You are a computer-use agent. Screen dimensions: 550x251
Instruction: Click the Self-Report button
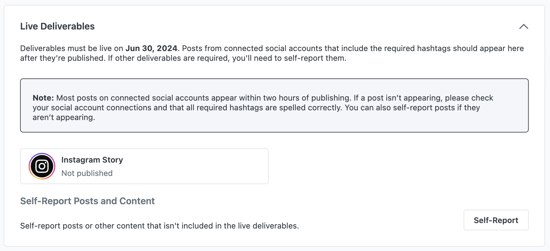[496, 220]
